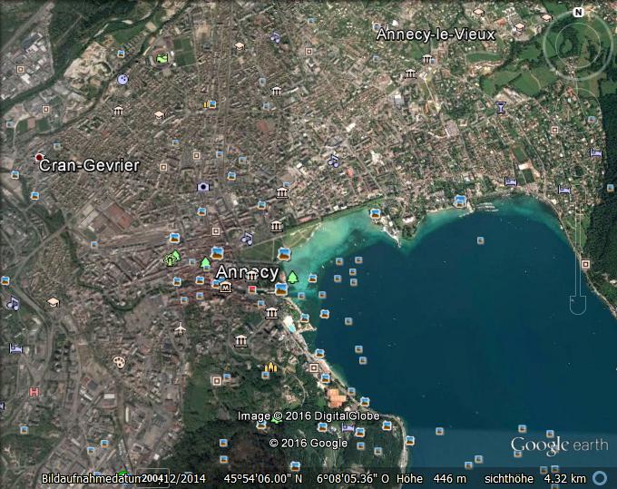This screenshot has width=617, height=489.
Task: Click the red hospital H icon
Action: 34,392
